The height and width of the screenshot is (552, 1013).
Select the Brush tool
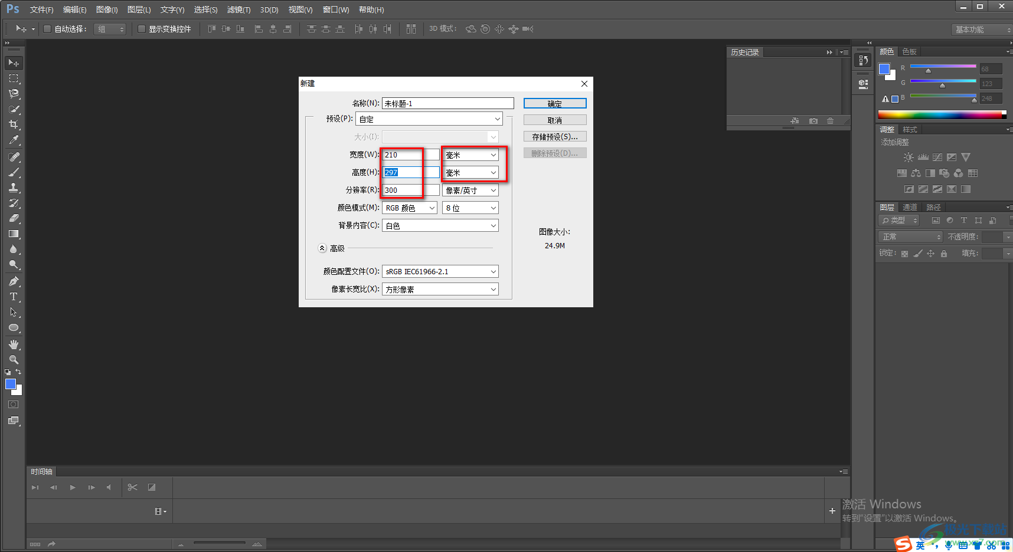(x=14, y=172)
